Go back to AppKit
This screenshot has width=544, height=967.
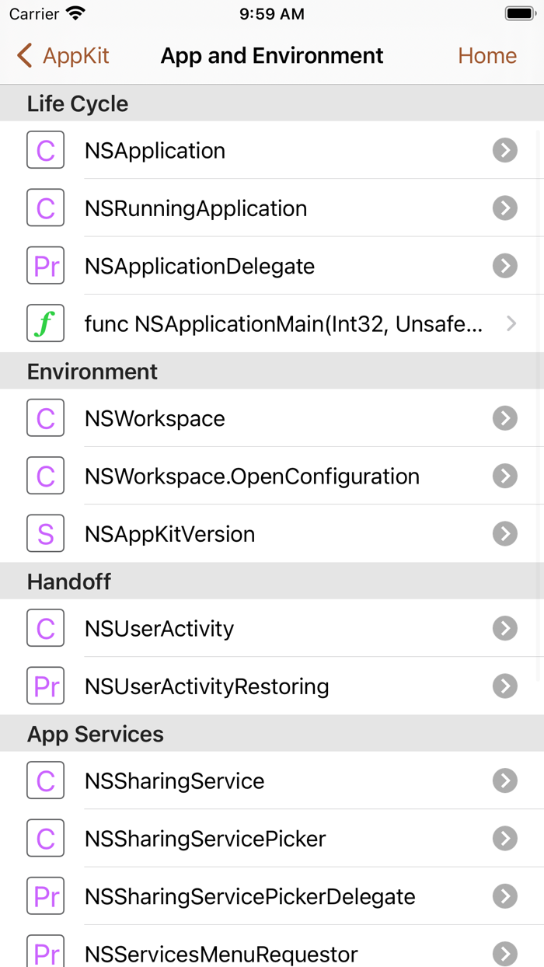[64, 56]
